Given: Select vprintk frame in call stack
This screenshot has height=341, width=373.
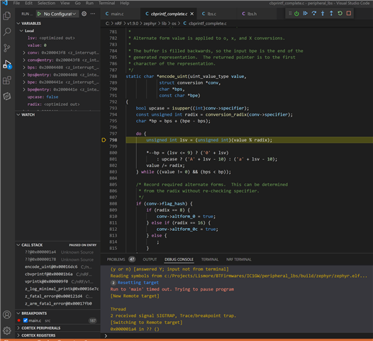Looking at the screenshot, I should click(58, 281).
